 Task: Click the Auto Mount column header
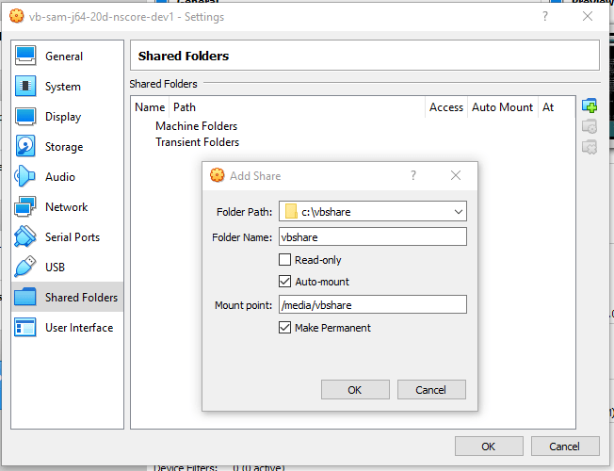click(x=502, y=107)
